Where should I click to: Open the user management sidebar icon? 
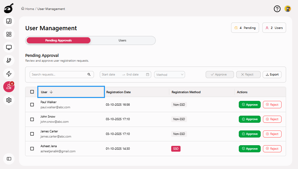[9, 87]
